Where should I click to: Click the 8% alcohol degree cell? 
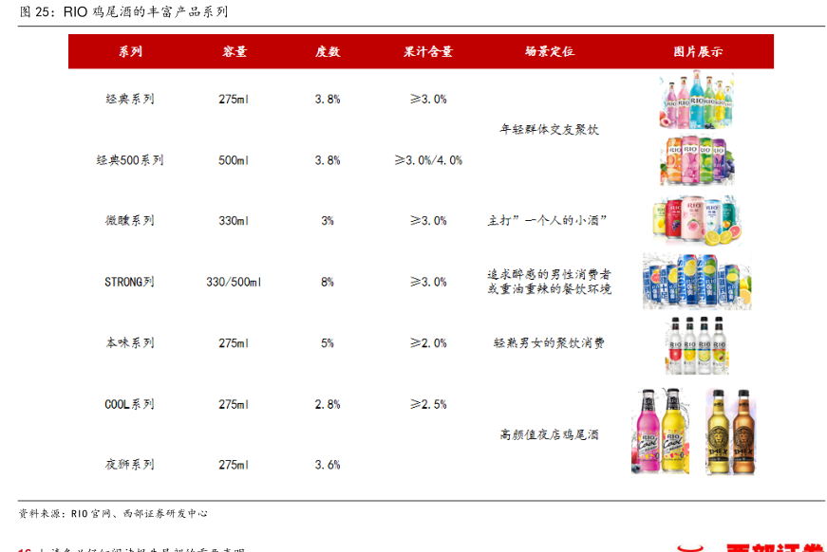[328, 282]
